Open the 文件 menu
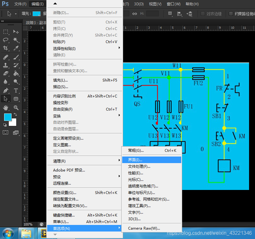 [20, 4]
